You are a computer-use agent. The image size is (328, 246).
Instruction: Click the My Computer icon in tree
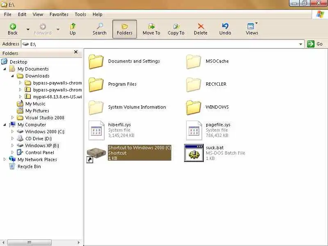(12, 125)
